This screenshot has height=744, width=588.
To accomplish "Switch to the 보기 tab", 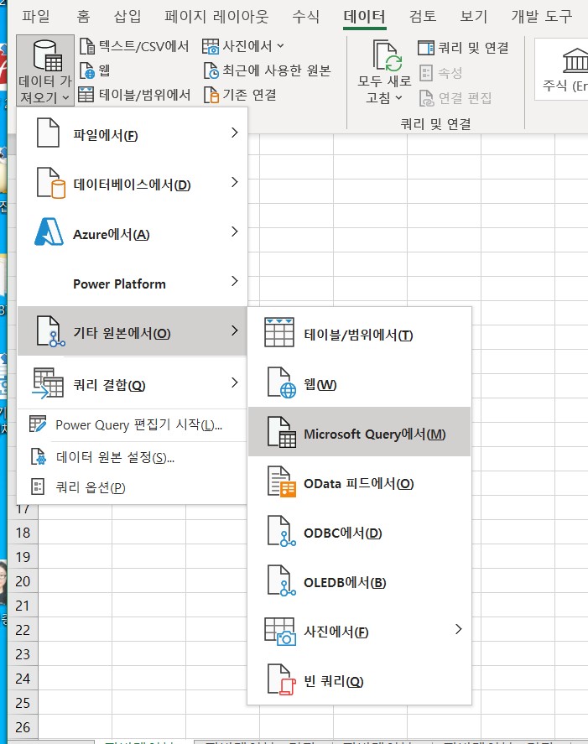I will coord(473,17).
